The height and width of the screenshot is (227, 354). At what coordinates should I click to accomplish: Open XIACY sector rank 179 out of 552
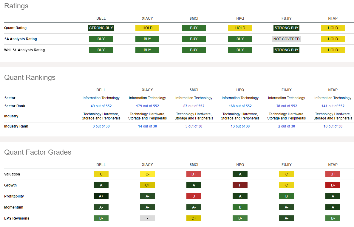click(147, 106)
